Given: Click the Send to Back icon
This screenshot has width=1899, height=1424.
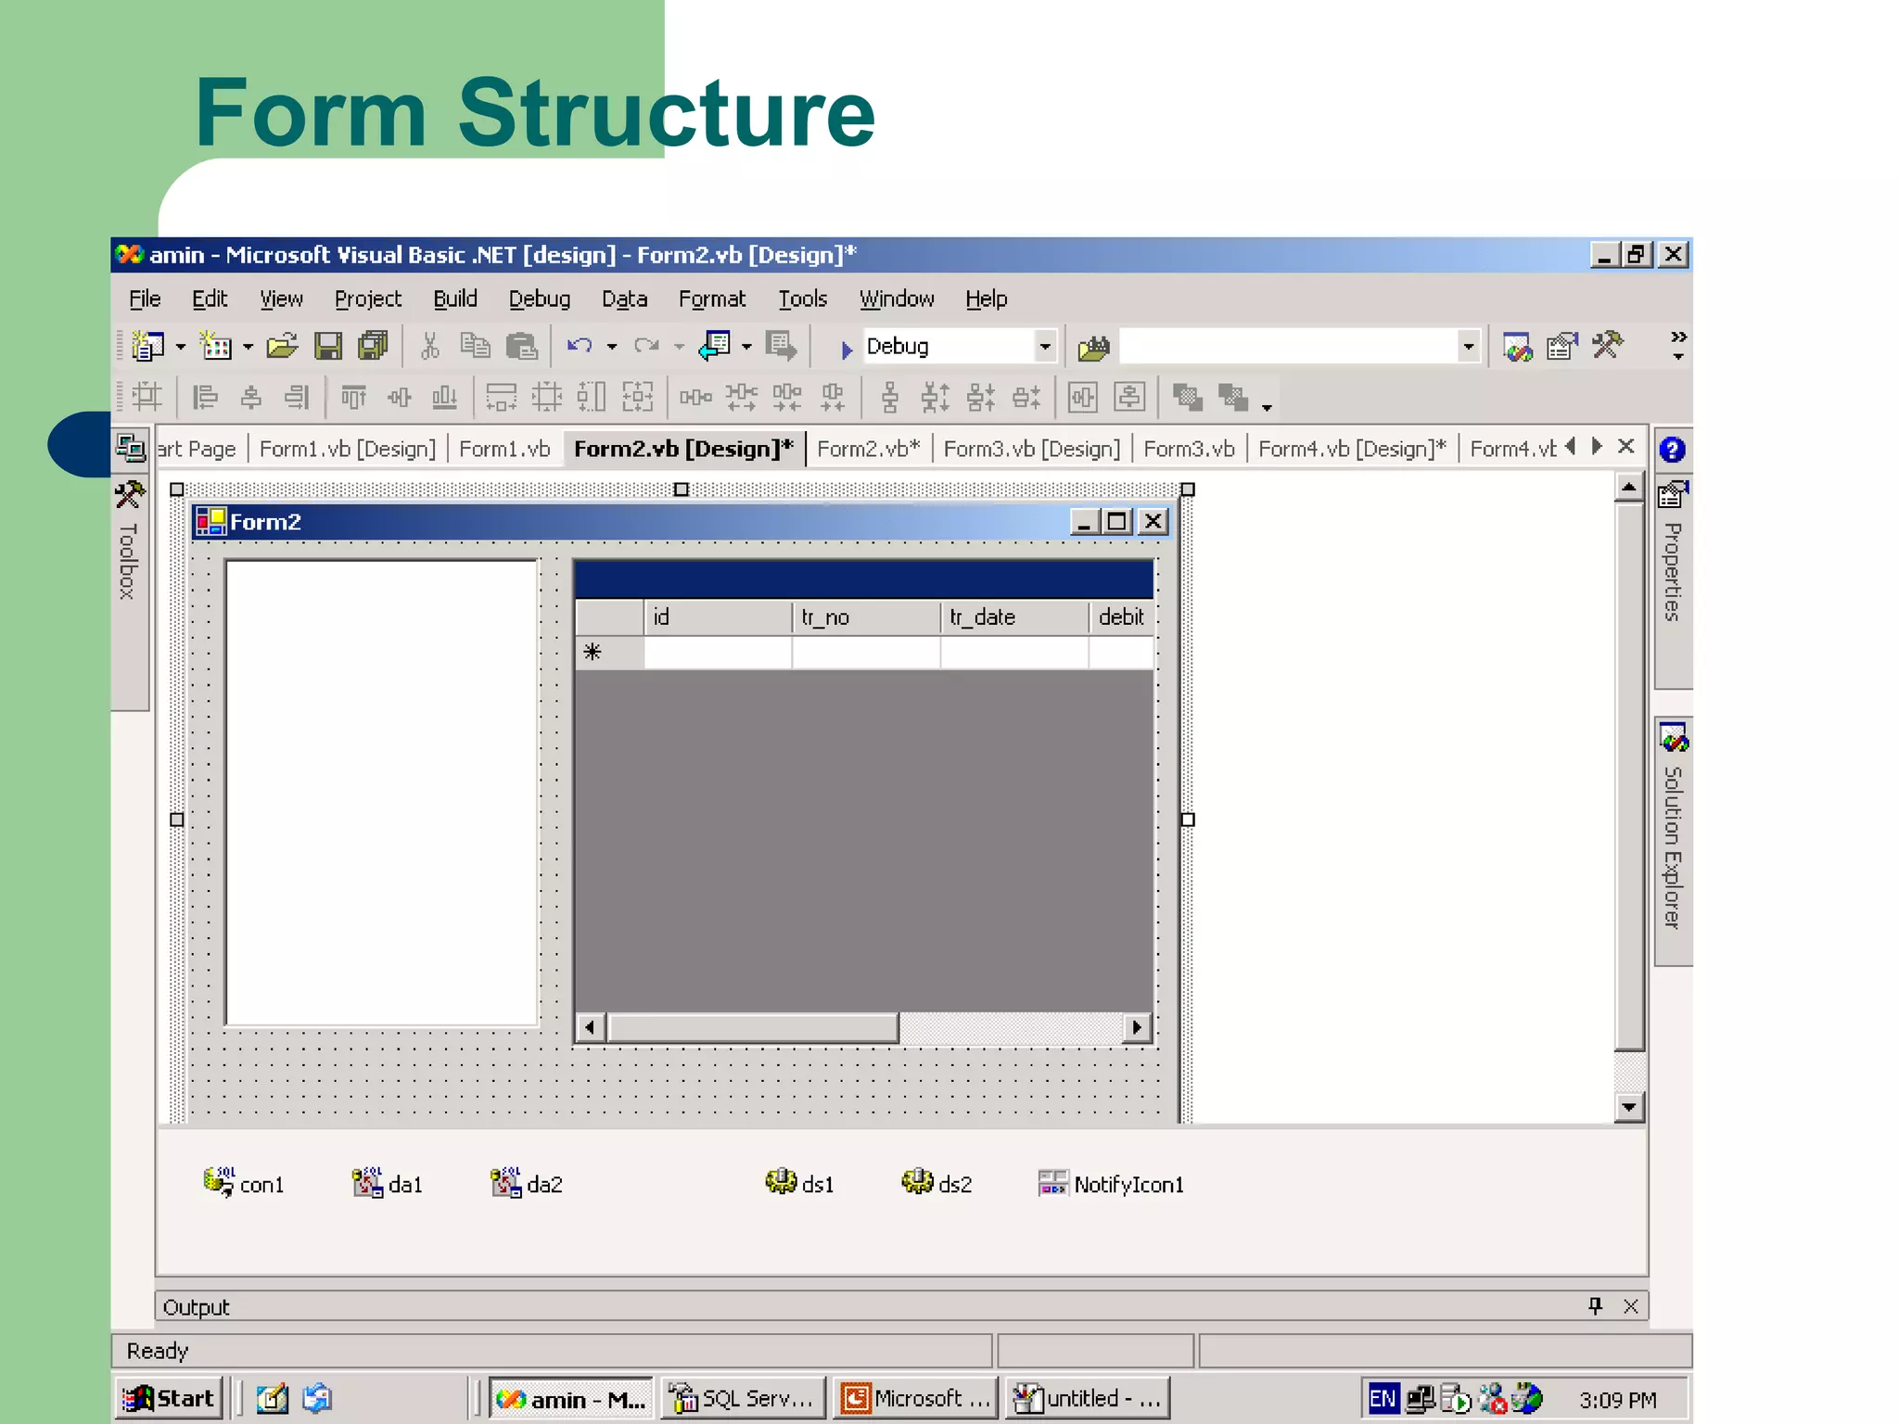Looking at the screenshot, I should click(1233, 398).
